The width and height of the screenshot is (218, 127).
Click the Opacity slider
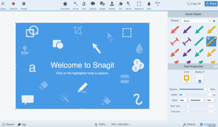pyautogui.click(x=192, y=89)
